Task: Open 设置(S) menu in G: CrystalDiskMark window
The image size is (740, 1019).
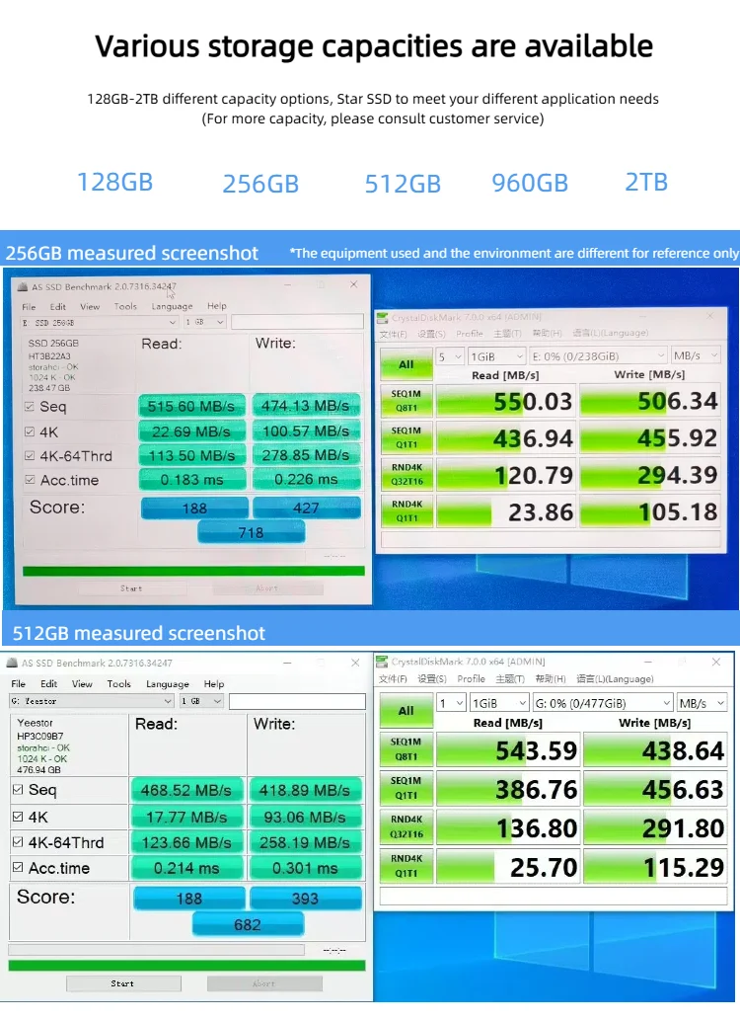Action: pos(432,678)
